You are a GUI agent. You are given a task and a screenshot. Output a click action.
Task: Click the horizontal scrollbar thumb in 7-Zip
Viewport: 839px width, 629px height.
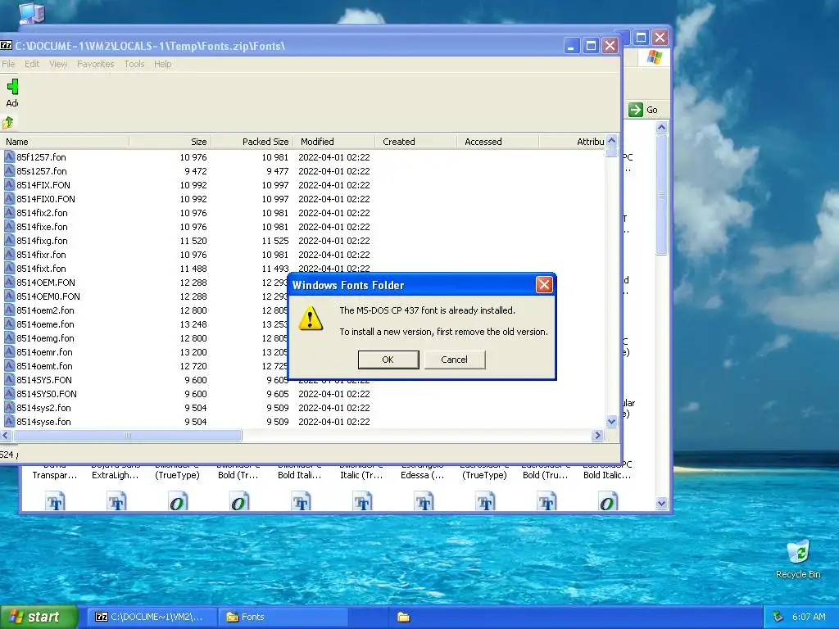[x=127, y=436]
